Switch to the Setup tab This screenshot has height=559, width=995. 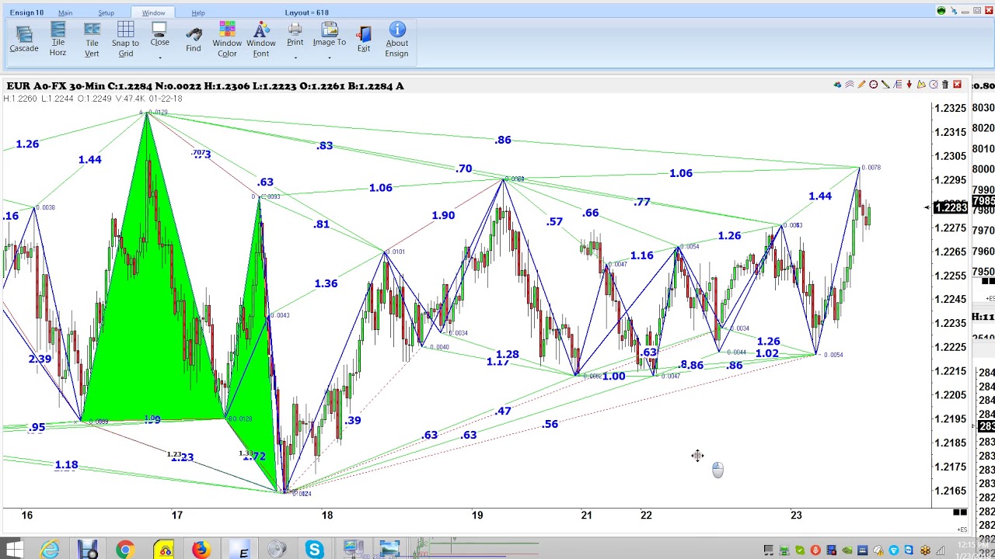pos(106,12)
